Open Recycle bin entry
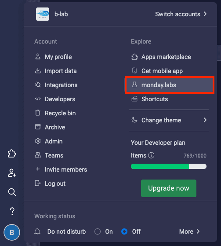This screenshot has width=221, height=246. click(60, 113)
